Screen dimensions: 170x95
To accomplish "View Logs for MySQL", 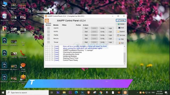I will (x=110, y=32).
